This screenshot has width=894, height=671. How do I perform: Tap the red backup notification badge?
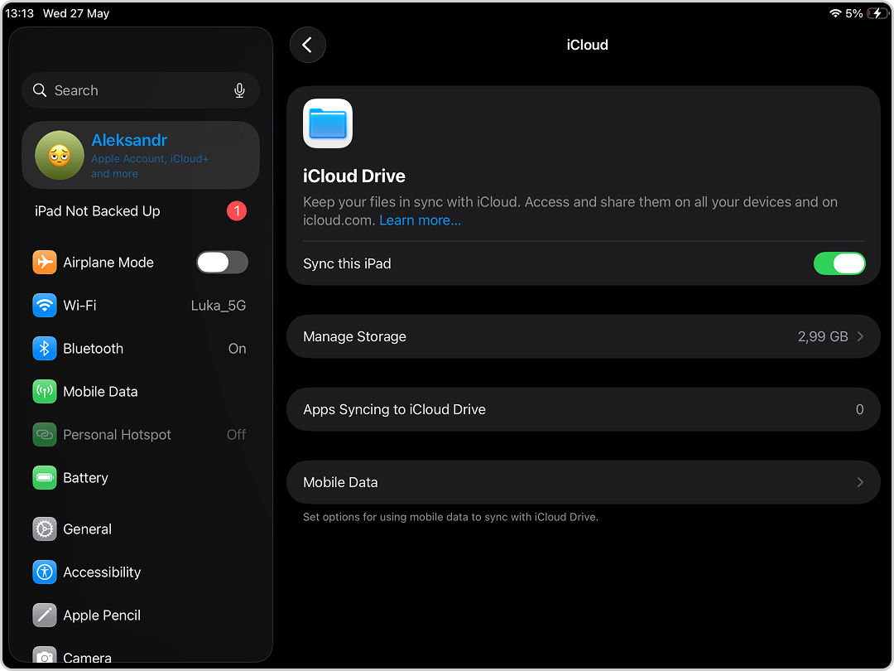(237, 211)
